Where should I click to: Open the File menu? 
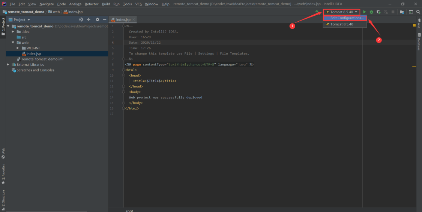(12, 4)
